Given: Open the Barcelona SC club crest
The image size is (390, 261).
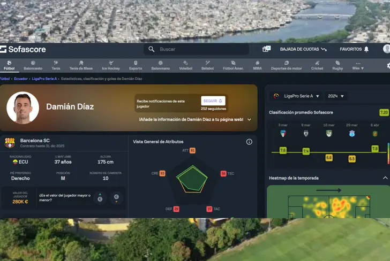Looking at the screenshot, I should (10, 143).
